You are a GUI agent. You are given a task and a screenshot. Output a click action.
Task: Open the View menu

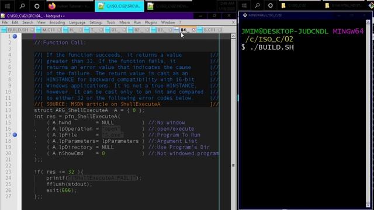coord(41,22)
